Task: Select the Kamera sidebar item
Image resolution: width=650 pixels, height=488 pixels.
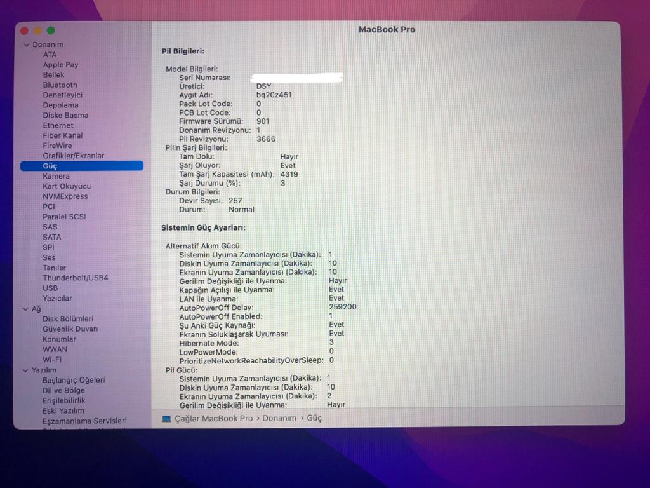Action: [x=56, y=176]
